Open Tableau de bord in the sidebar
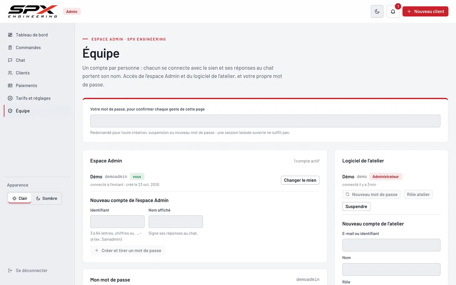This screenshot has height=285, width=456. click(x=37, y=35)
